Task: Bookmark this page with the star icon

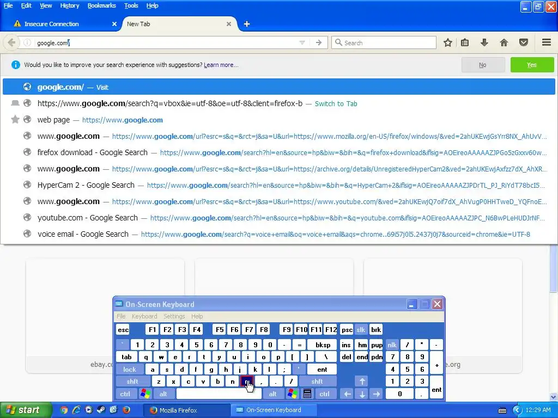Action: point(448,42)
